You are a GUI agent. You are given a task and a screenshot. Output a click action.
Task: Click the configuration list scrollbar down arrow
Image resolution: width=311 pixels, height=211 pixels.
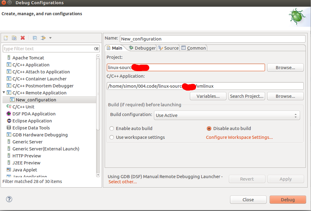(x=98, y=175)
